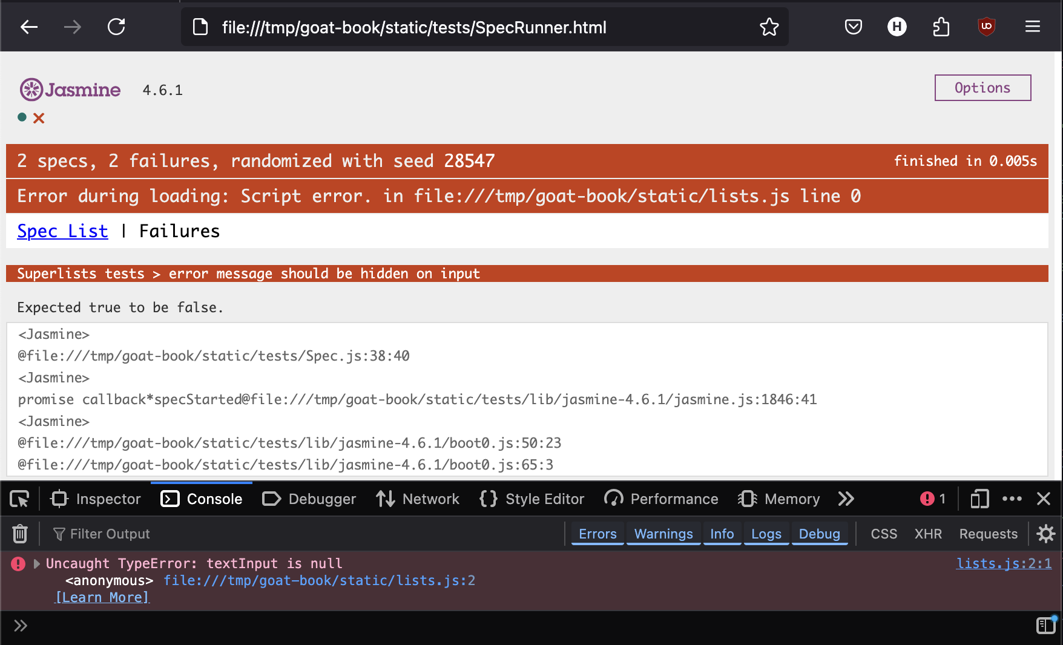The image size is (1063, 645).
Task: Open lists.js:2:1 source link
Action: tap(1004, 563)
